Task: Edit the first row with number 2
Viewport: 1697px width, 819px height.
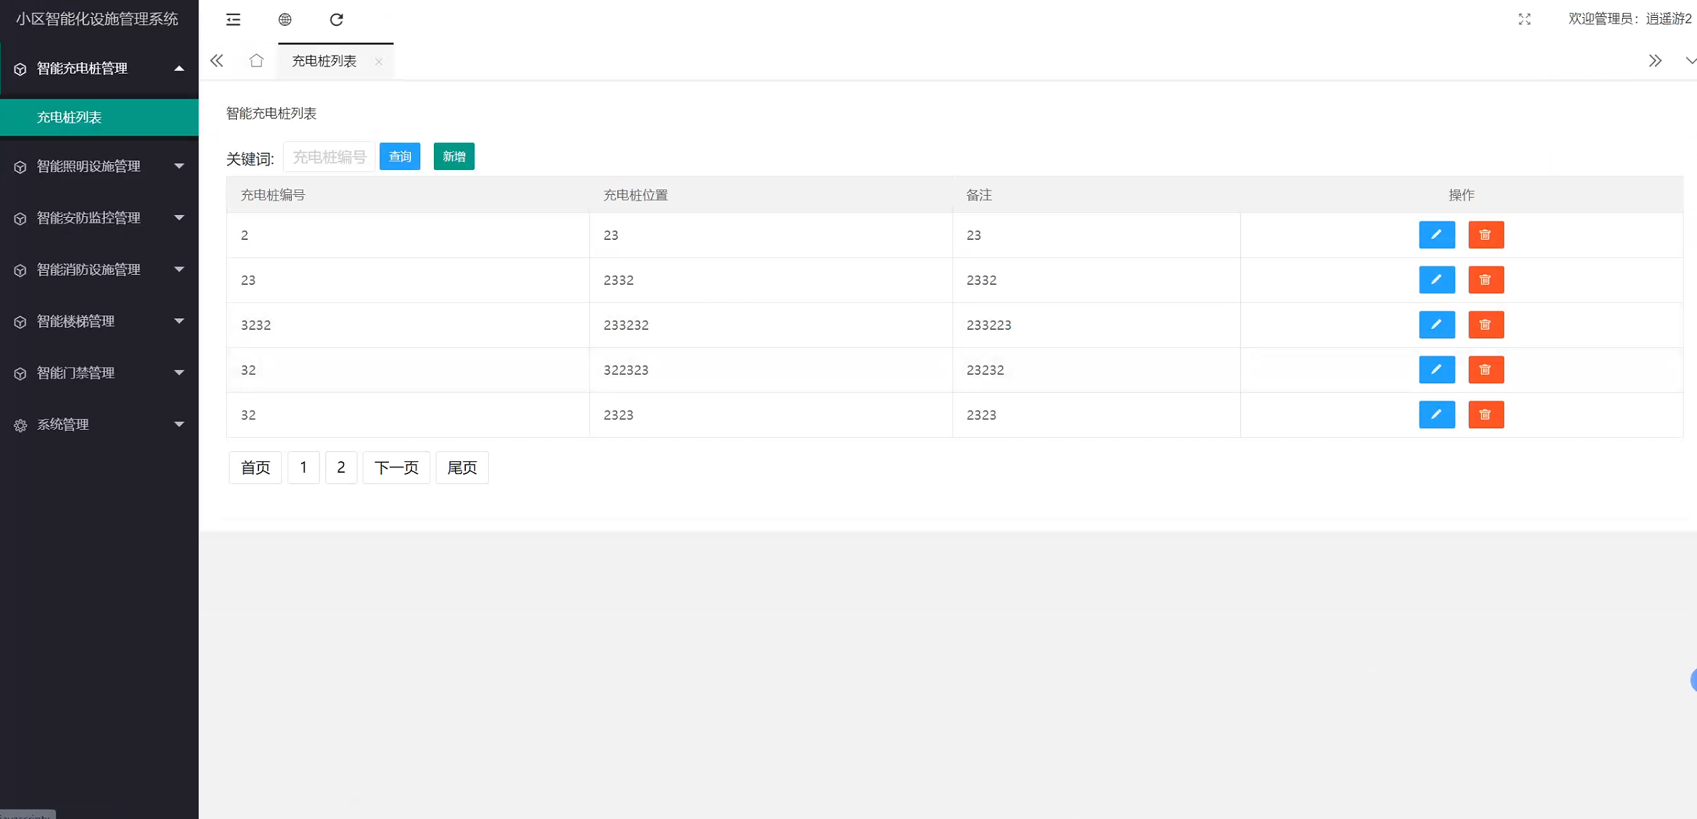Action: pyautogui.click(x=1437, y=235)
